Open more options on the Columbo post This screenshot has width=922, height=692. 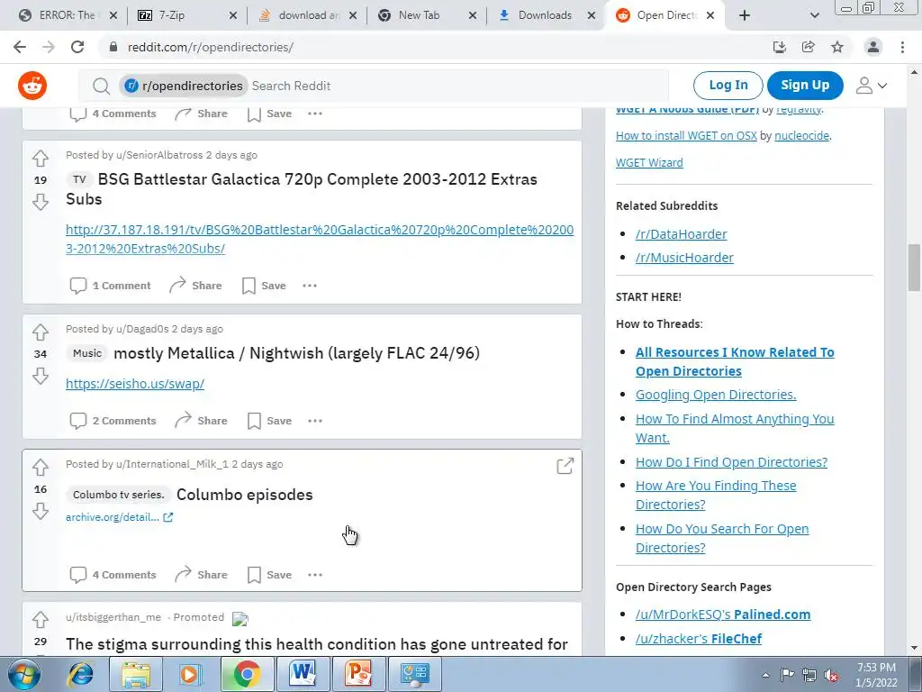[315, 575]
